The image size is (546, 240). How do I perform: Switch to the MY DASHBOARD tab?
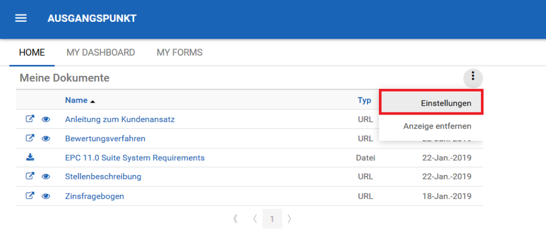(x=100, y=53)
